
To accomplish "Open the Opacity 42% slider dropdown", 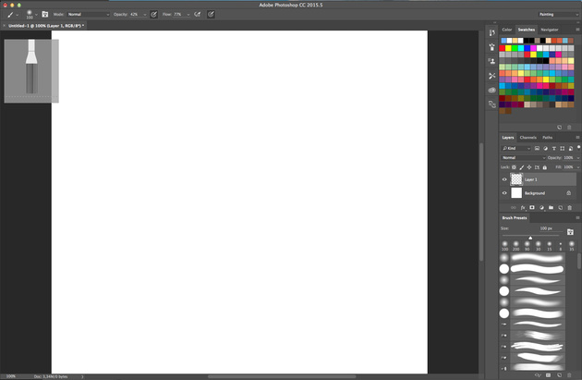I will pos(145,15).
